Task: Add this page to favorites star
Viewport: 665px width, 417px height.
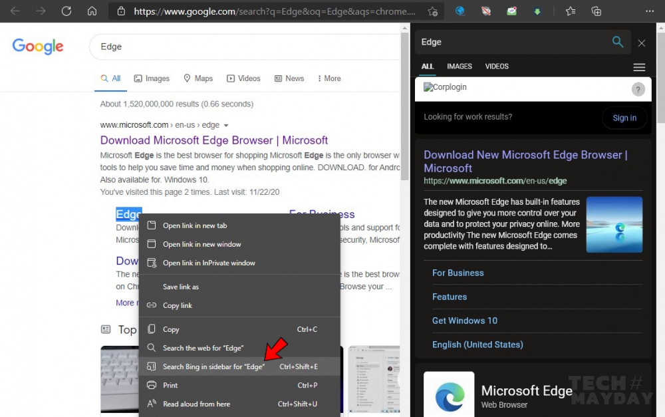Action: click(433, 11)
